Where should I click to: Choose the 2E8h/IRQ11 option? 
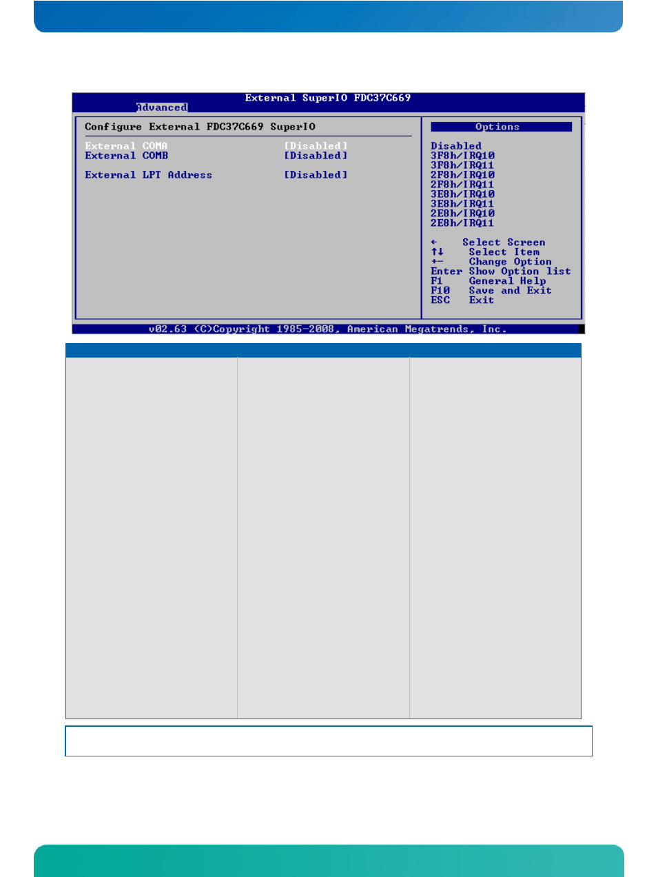[x=462, y=223]
